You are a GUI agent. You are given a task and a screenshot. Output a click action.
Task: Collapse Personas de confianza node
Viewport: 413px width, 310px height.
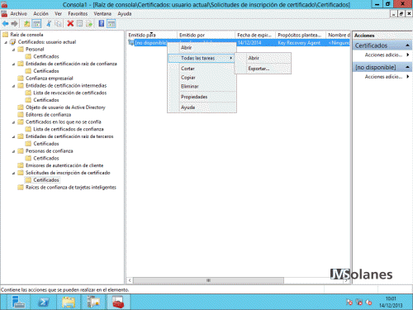point(13,151)
